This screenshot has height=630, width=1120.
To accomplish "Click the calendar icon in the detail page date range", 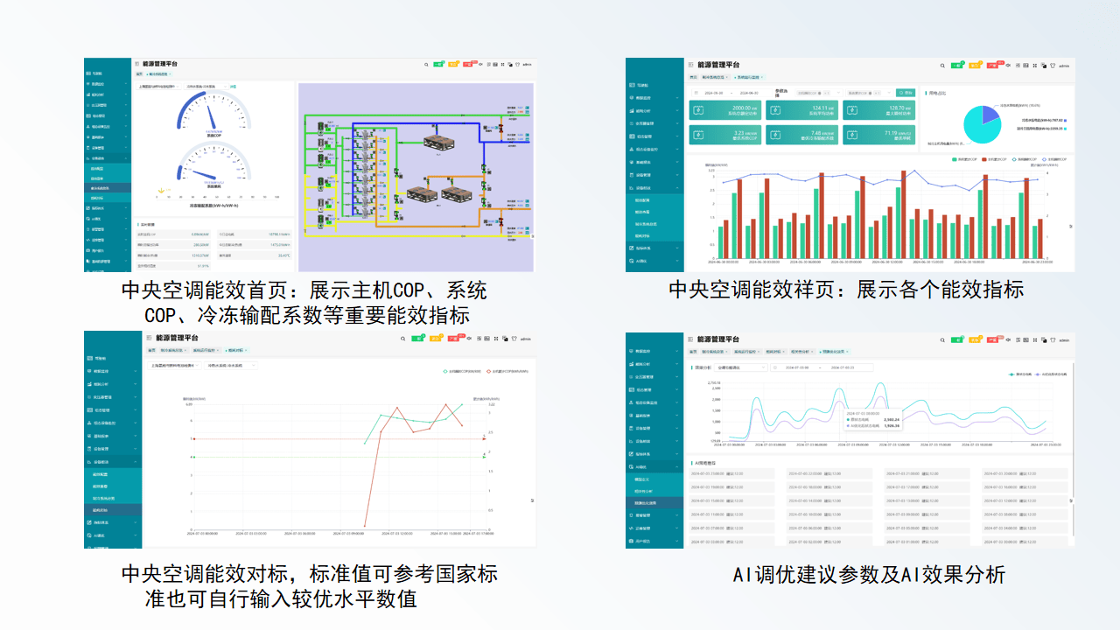I will point(696,93).
